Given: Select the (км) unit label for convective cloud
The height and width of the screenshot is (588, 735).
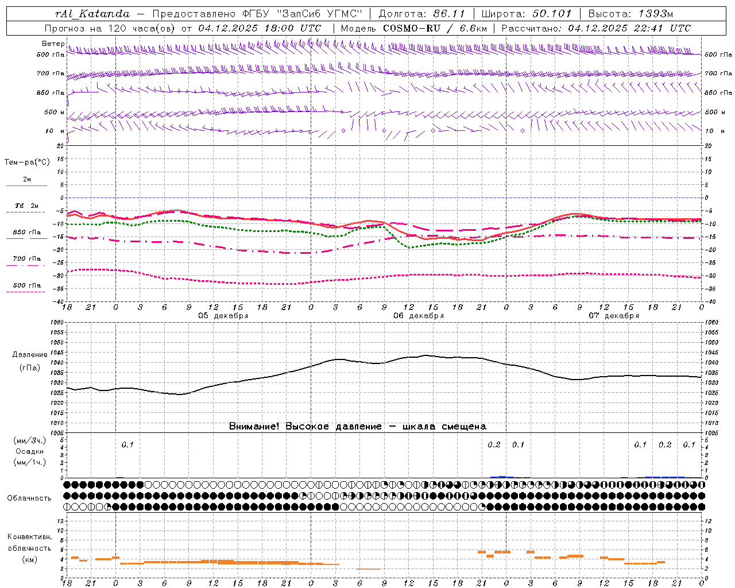Looking at the screenshot, I should [x=30, y=559].
